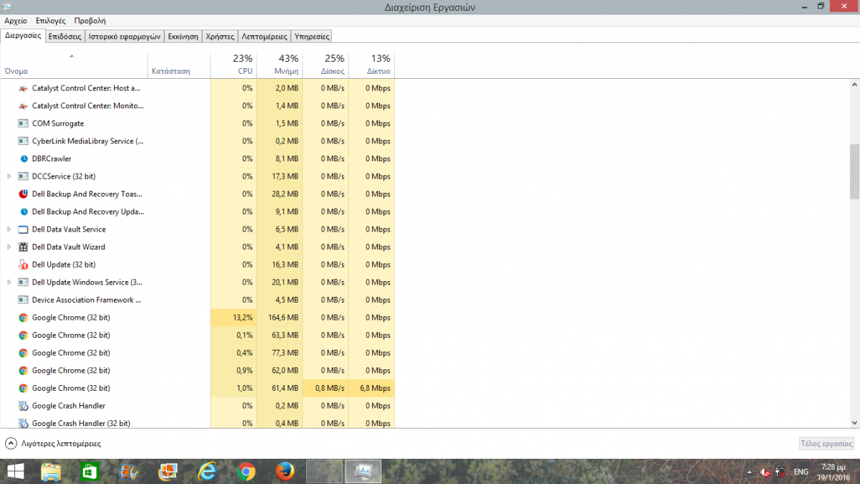The width and height of the screenshot is (860, 484).
Task: Open the Windows Start button
Action: [x=14, y=471]
